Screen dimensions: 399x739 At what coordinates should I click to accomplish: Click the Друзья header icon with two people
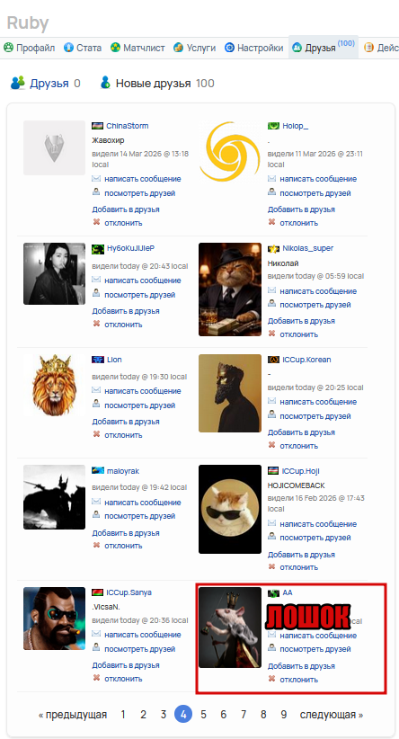(x=18, y=84)
